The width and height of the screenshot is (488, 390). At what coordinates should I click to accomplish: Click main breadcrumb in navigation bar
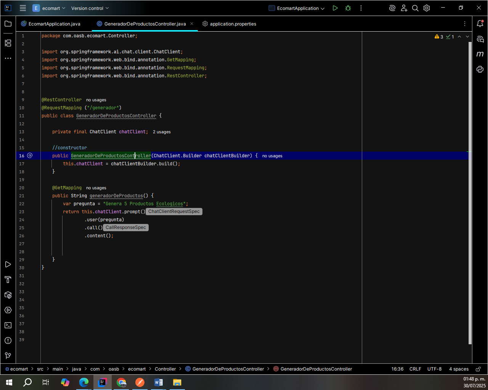click(x=58, y=369)
